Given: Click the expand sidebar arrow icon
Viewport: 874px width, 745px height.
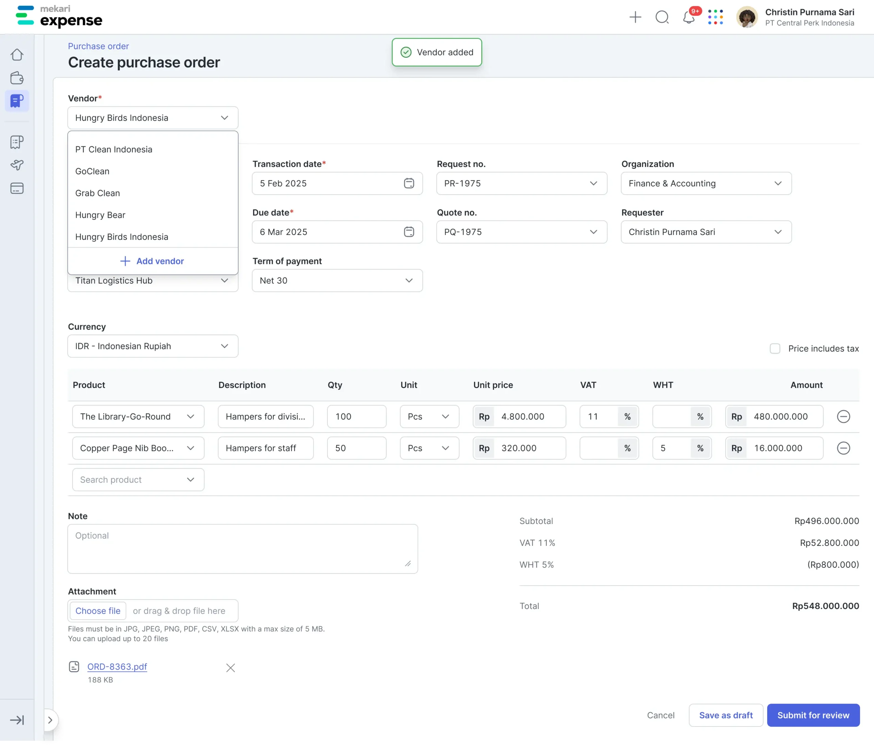Looking at the screenshot, I should pyautogui.click(x=17, y=720).
